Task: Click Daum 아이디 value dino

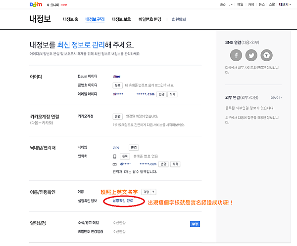Action: coord(116,77)
